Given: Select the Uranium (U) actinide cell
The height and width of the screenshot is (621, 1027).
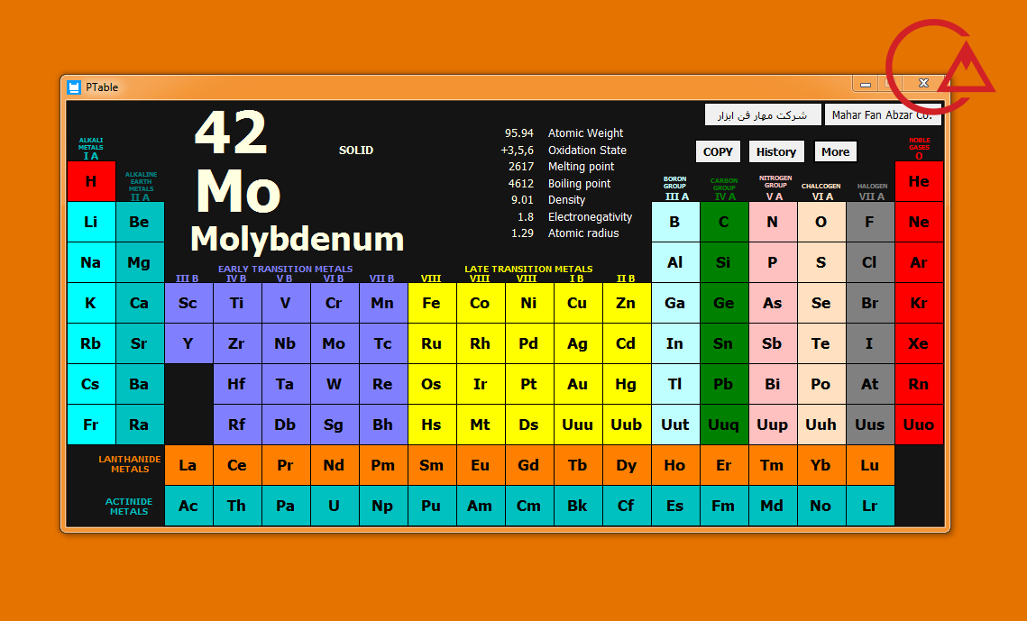Looking at the screenshot, I should point(334,506).
